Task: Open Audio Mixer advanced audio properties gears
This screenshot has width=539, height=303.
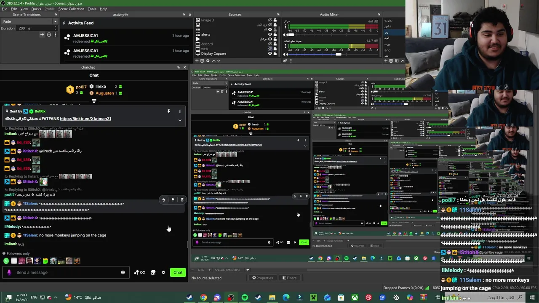Action: click(x=285, y=61)
